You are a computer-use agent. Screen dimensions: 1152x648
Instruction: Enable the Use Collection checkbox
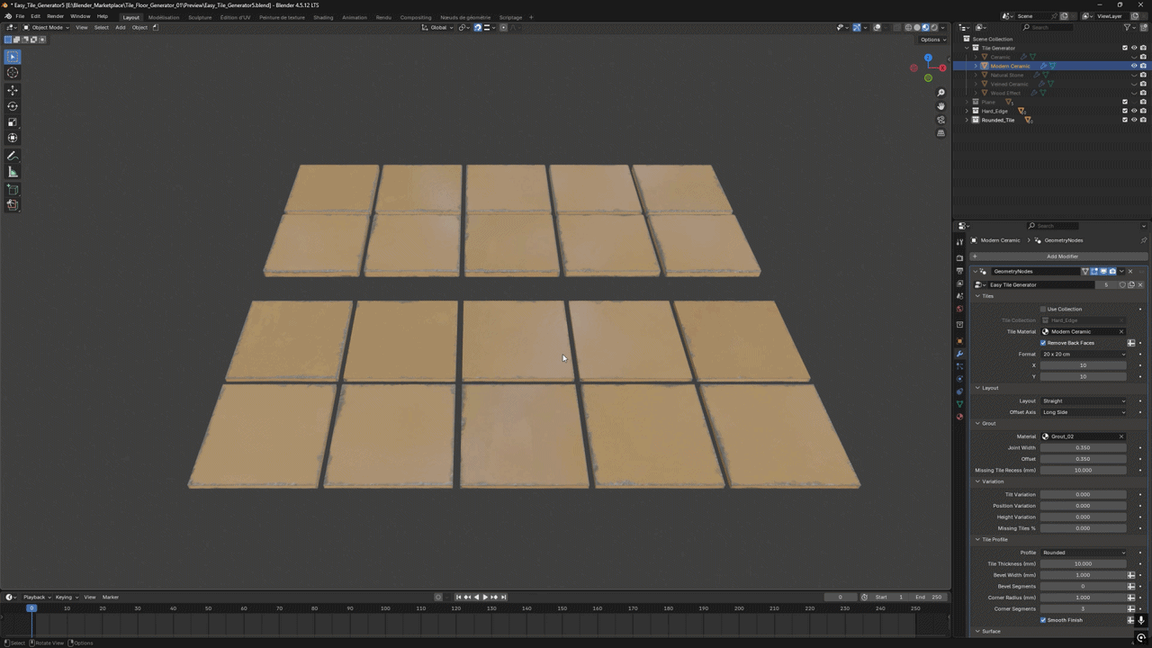point(1043,309)
